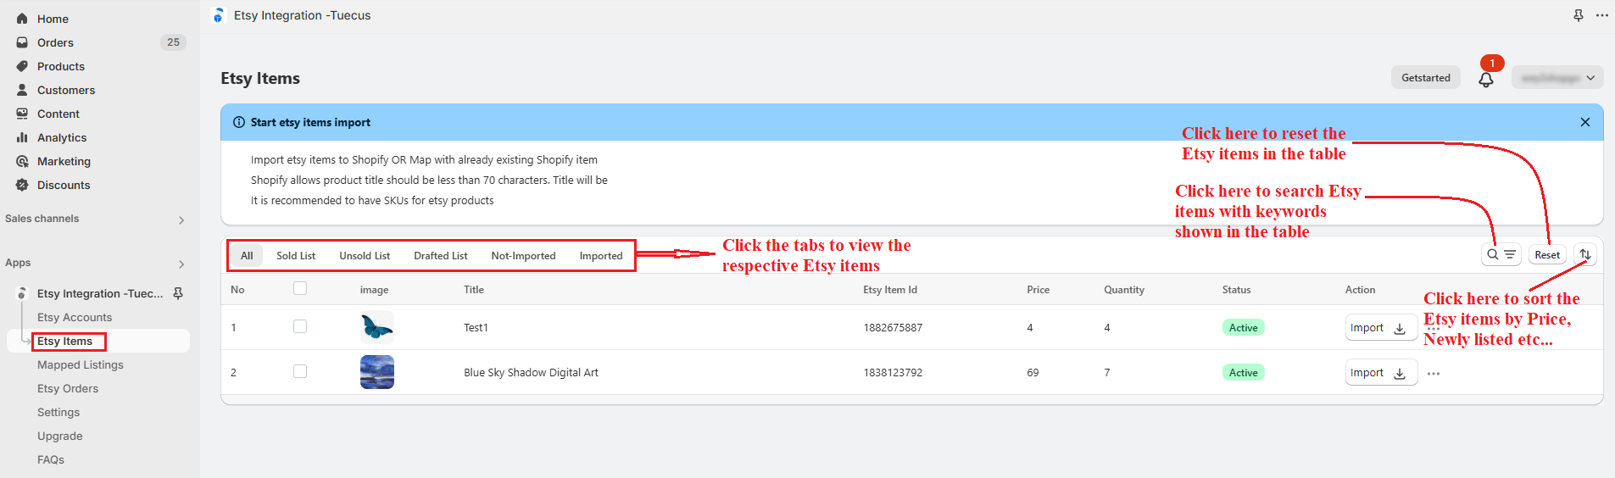Screen dimensions: 1615x478
Task: Click Active status of Blue Sky Shadow
Action: [1244, 373]
